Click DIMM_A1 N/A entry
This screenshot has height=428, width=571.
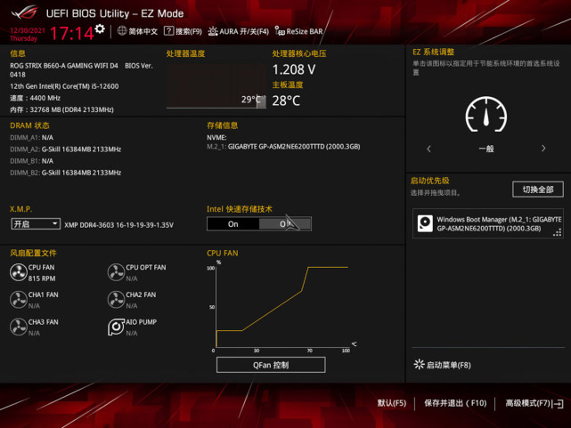click(x=32, y=137)
